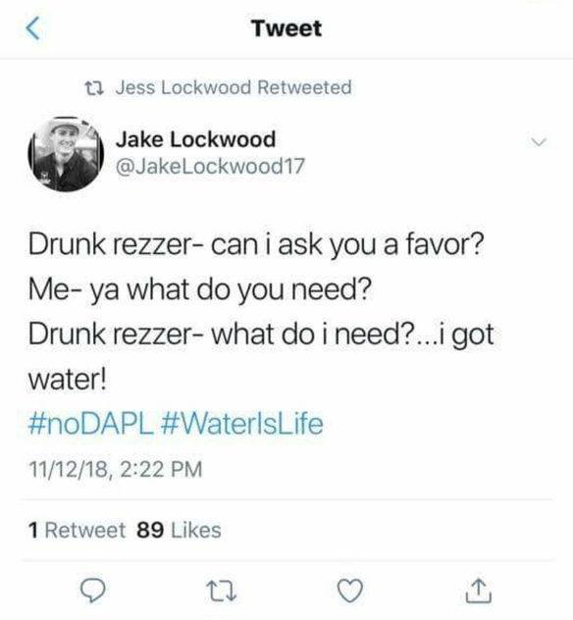Select the 11/12/18, 2:22 PM timestamp

115,469
